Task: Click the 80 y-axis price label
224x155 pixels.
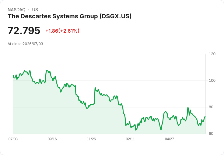Action: (x=211, y=107)
